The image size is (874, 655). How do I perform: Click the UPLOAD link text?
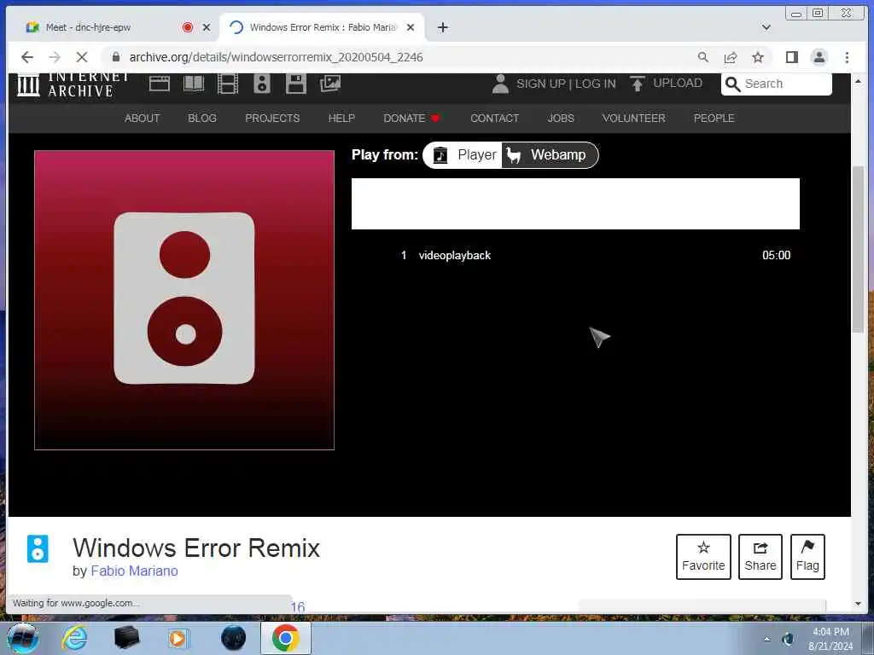pyautogui.click(x=678, y=83)
